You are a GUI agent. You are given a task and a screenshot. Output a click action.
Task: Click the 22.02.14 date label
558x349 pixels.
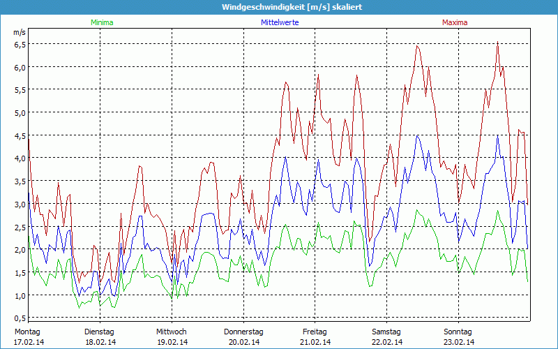387,342
